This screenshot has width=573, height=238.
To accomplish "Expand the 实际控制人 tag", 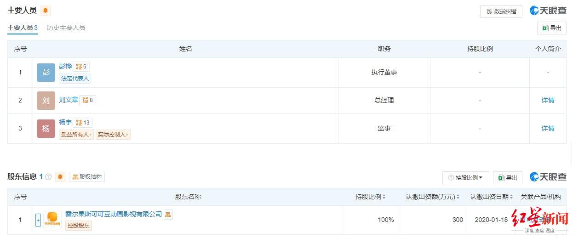I will coord(113,135).
